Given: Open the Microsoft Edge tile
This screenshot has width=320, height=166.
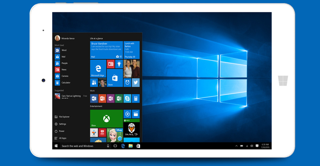Looking at the screenshot, I should click(98, 69).
